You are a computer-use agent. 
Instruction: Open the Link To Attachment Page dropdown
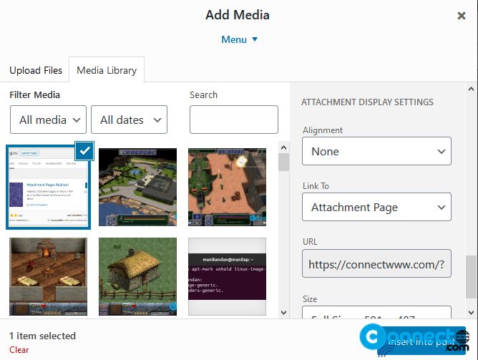point(376,207)
